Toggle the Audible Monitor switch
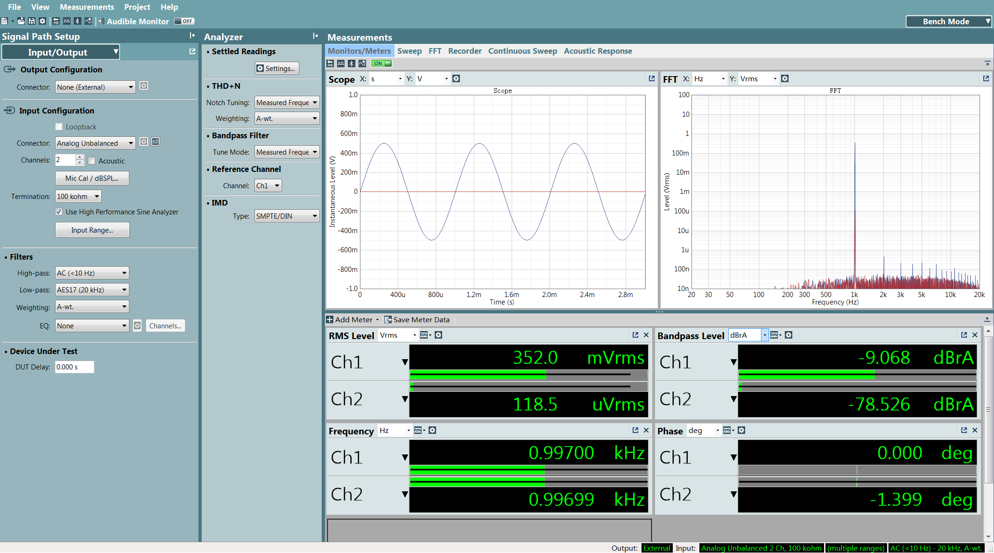The width and height of the screenshot is (994, 553). pos(184,21)
